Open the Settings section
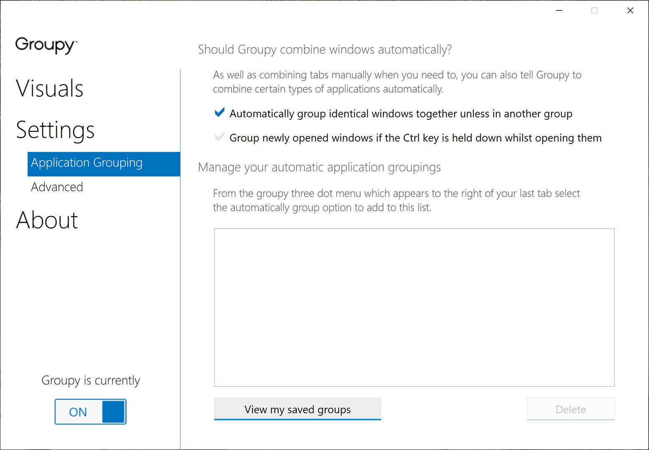This screenshot has height=450, width=649. (x=55, y=130)
